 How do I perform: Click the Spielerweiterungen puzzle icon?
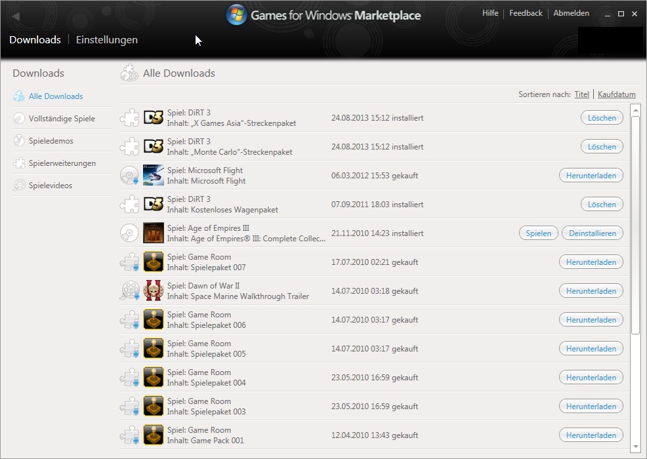coord(19,163)
